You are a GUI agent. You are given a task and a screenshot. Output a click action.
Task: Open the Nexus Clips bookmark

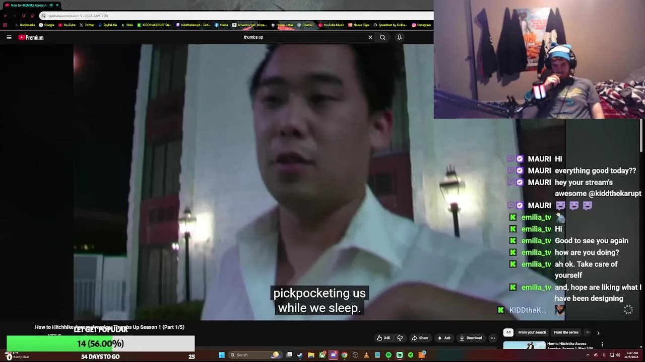coord(359,25)
